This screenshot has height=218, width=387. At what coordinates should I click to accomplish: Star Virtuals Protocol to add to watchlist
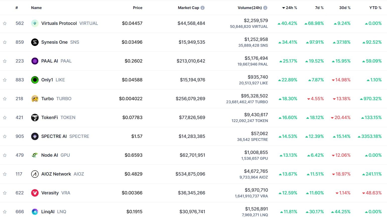tap(5, 23)
